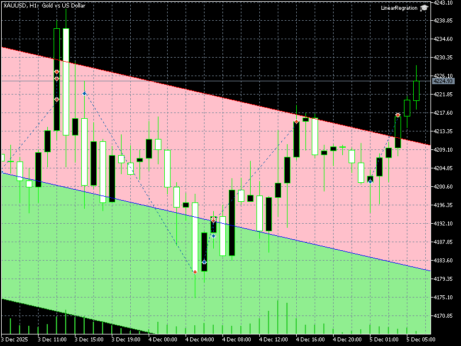The image size is (461, 346).
Task: Click the 4238.85 price scale label
Action: [443, 21]
